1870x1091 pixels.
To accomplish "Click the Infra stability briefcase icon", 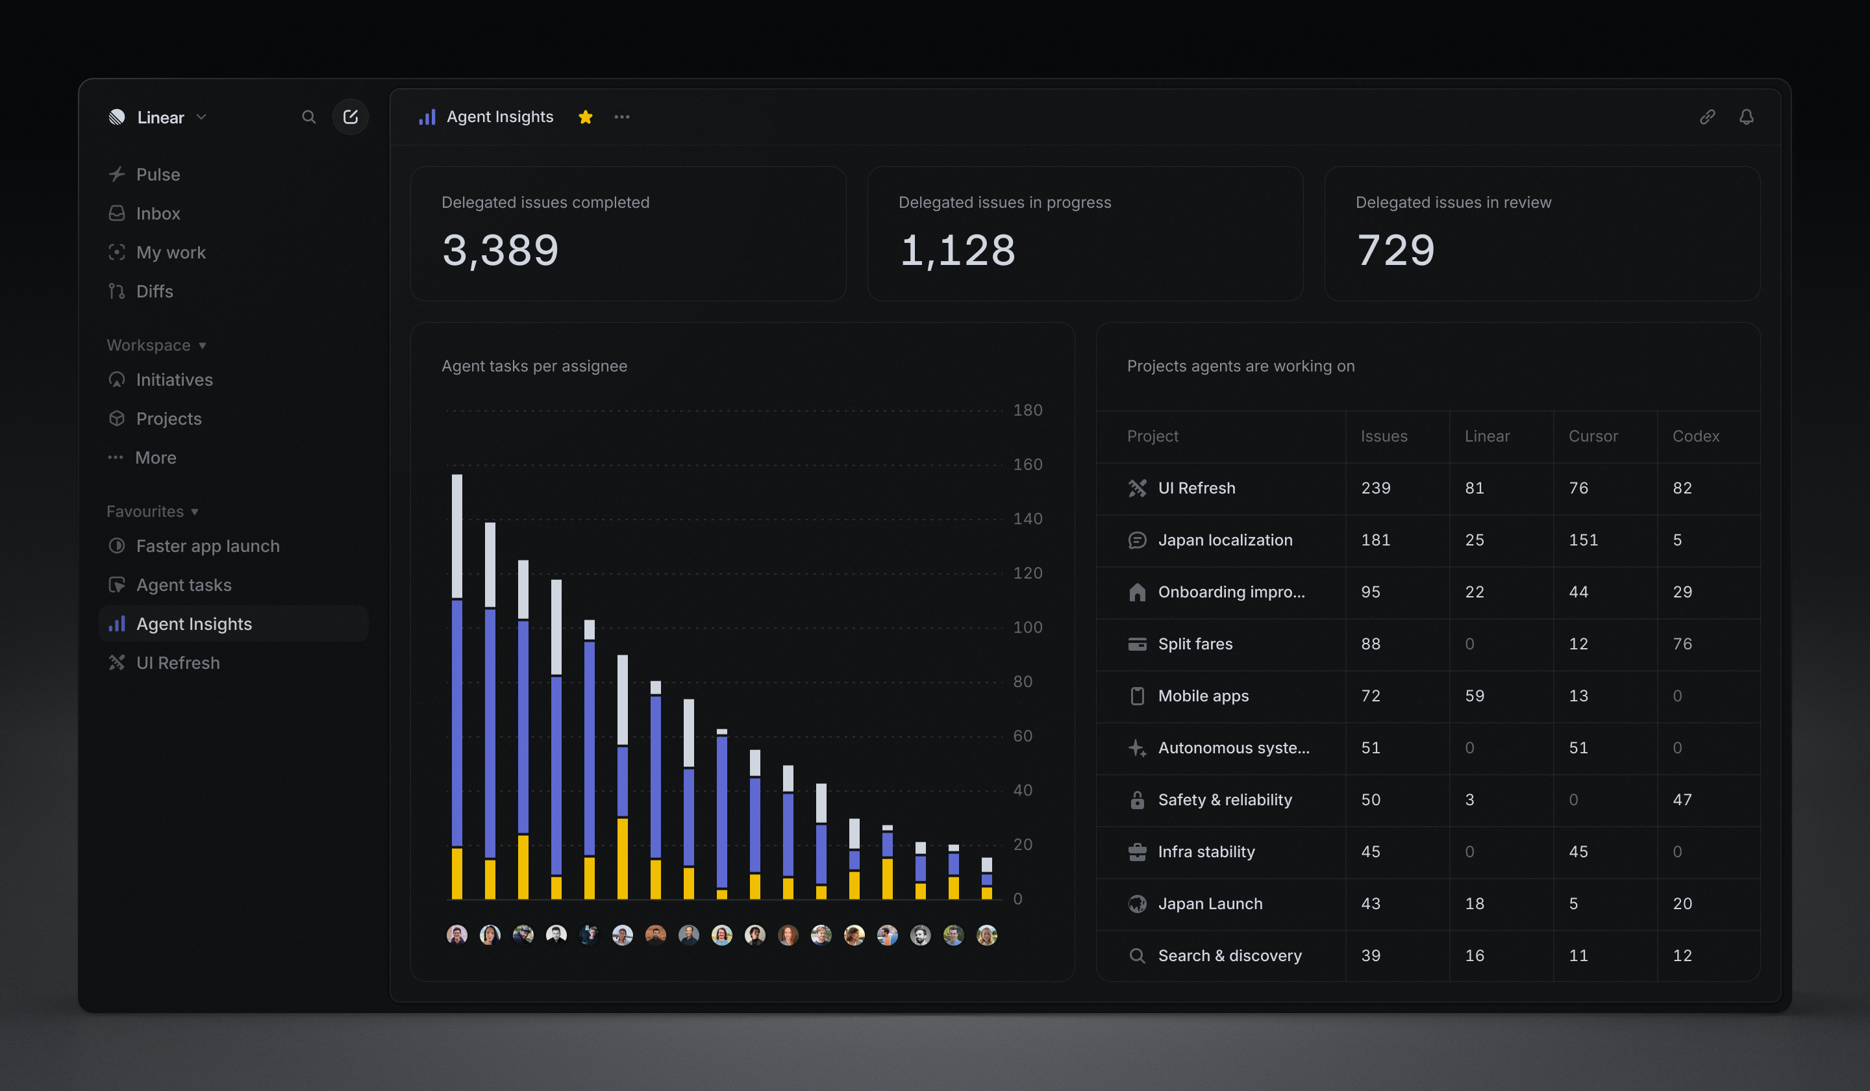I will pyautogui.click(x=1137, y=852).
